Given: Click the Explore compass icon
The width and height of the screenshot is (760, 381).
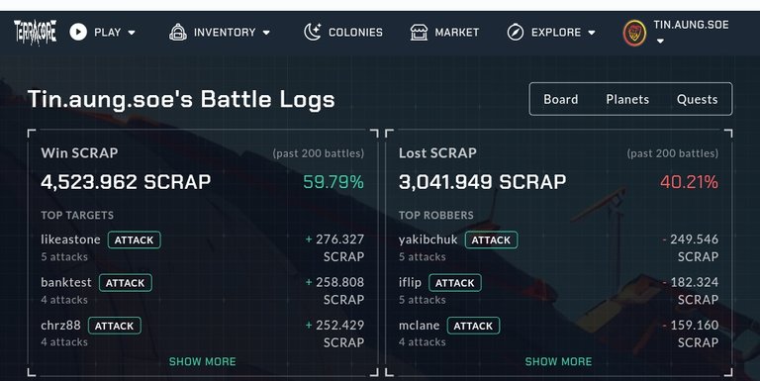Looking at the screenshot, I should 516,32.
